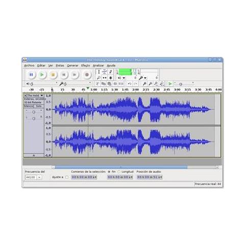This screenshot has height=245, width=245.
Task: Click the track Silencio mute button
Action: pos(29,106)
